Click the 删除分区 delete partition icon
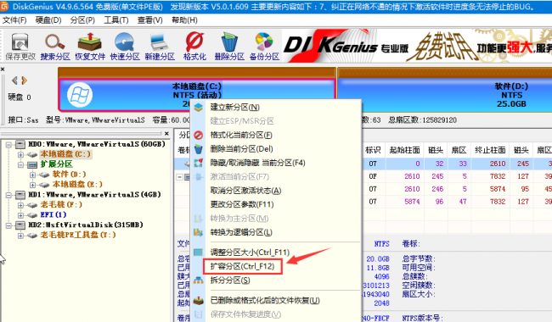The image size is (552, 322). 229,46
